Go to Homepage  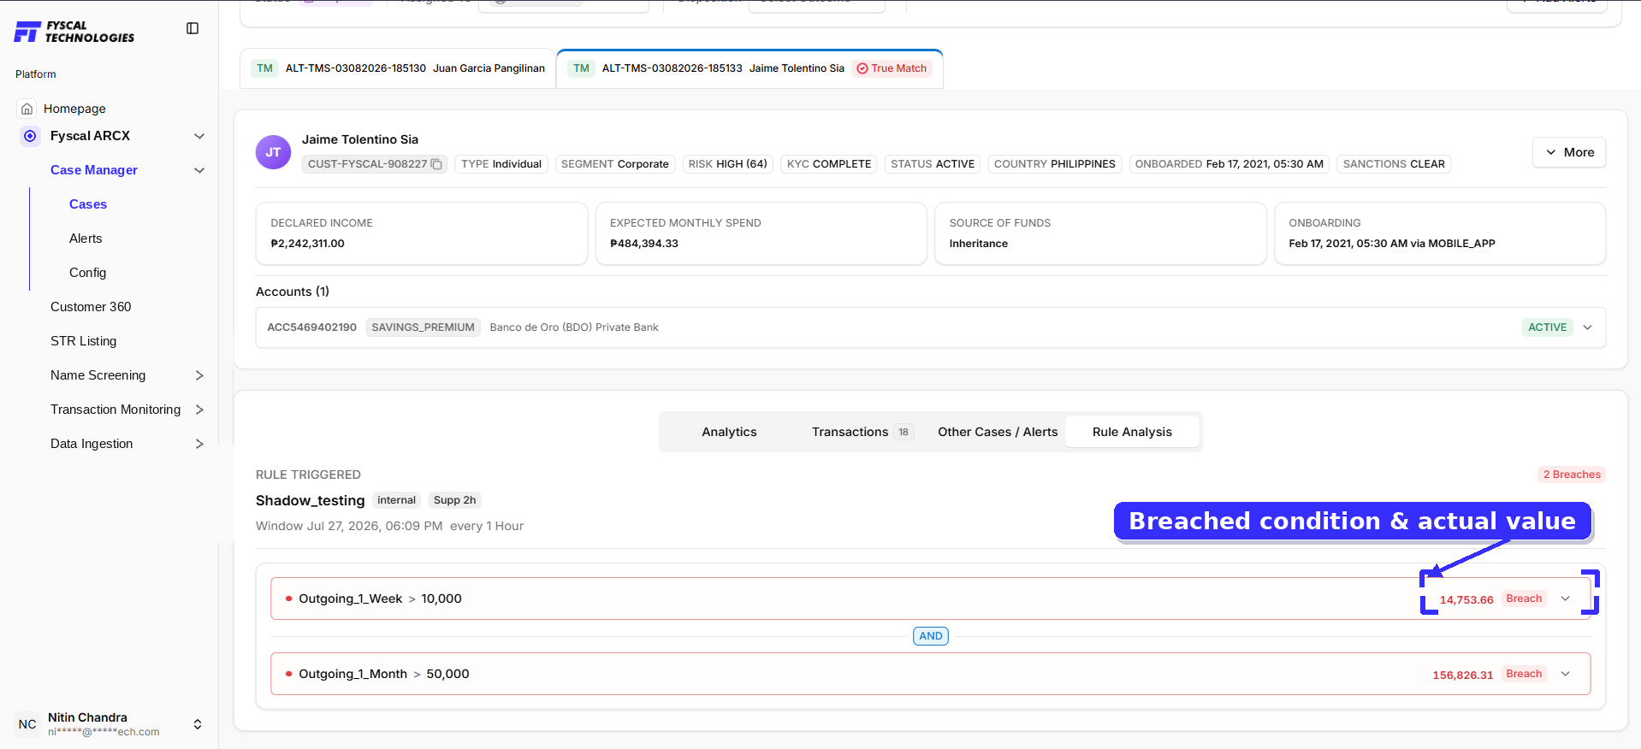(x=74, y=109)
